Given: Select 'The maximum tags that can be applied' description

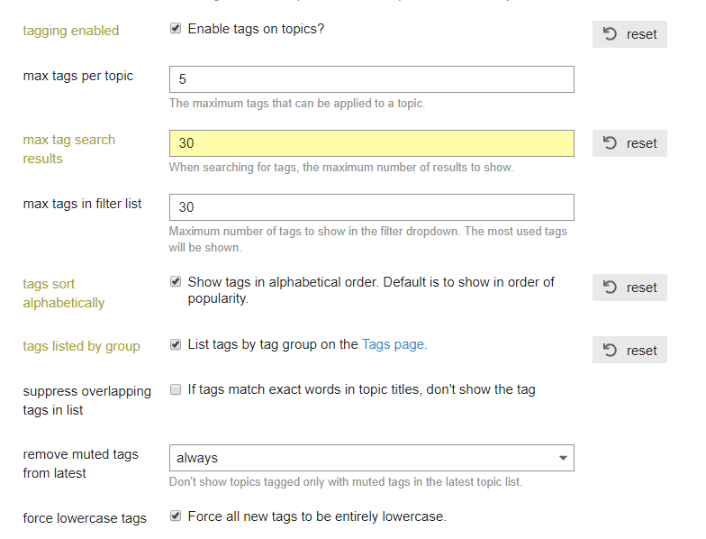Looking at the screenshot, I should (x=297, y=103).
